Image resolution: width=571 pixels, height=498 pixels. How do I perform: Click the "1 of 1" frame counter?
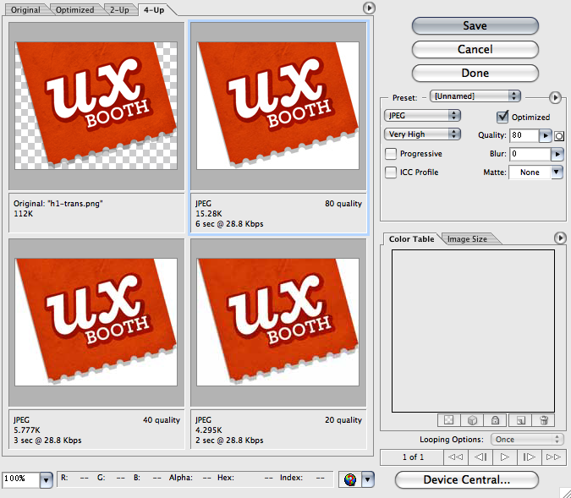pos(413,457)
